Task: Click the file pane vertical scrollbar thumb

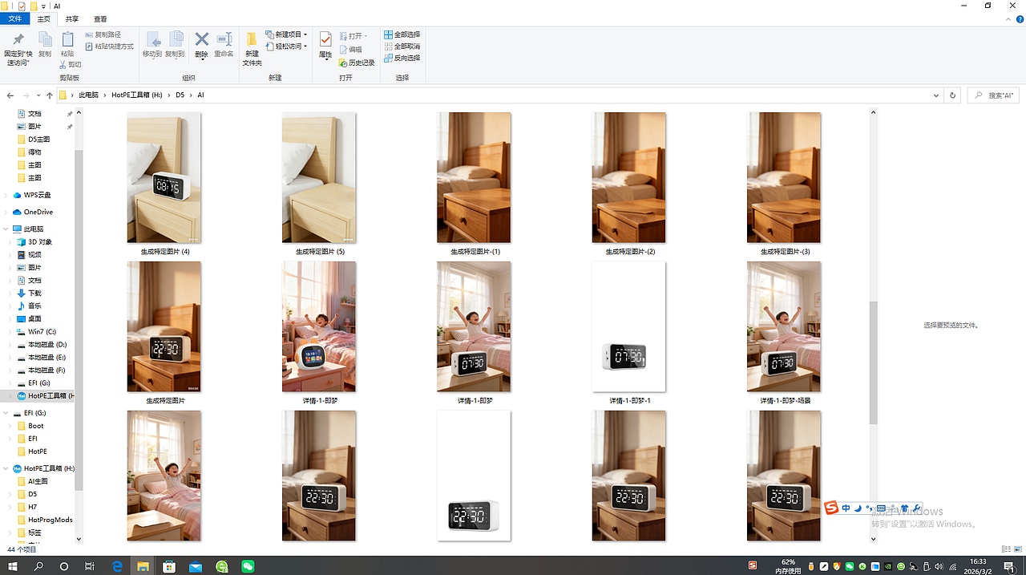Action: click(874, 362)
